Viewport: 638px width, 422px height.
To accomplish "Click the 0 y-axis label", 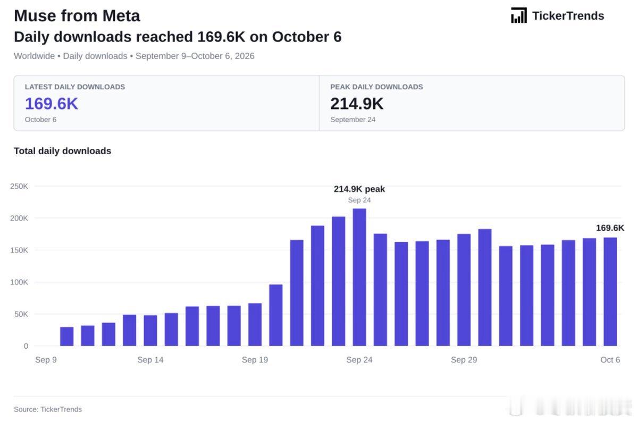I will [x=26, y=346].
